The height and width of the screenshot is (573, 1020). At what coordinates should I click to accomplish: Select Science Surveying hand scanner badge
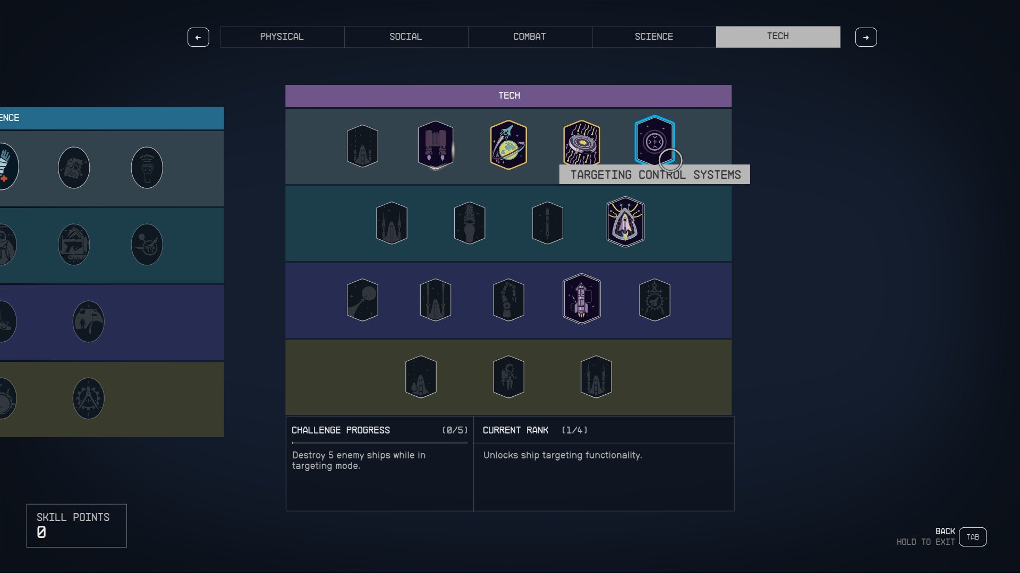click(x=147, y=168)
